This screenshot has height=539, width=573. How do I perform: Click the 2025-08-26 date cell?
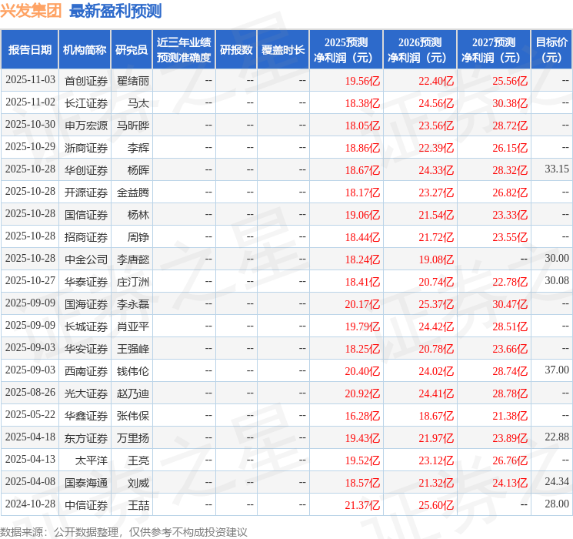(x=30, y=392)
